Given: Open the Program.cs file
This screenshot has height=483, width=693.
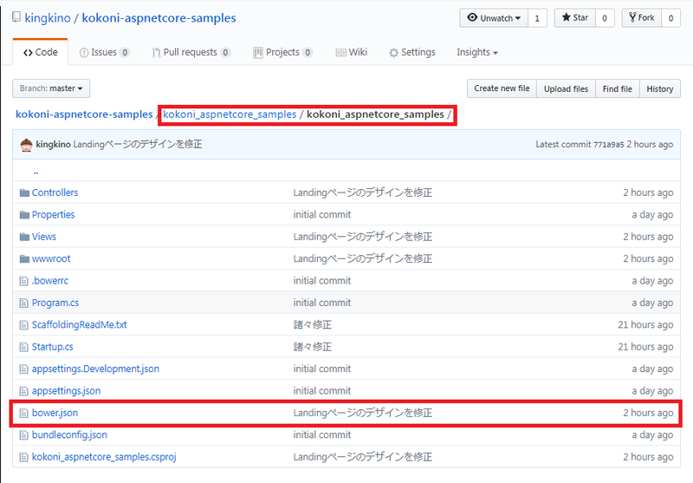Looking at the screenshot, I should tap(55, 303).
